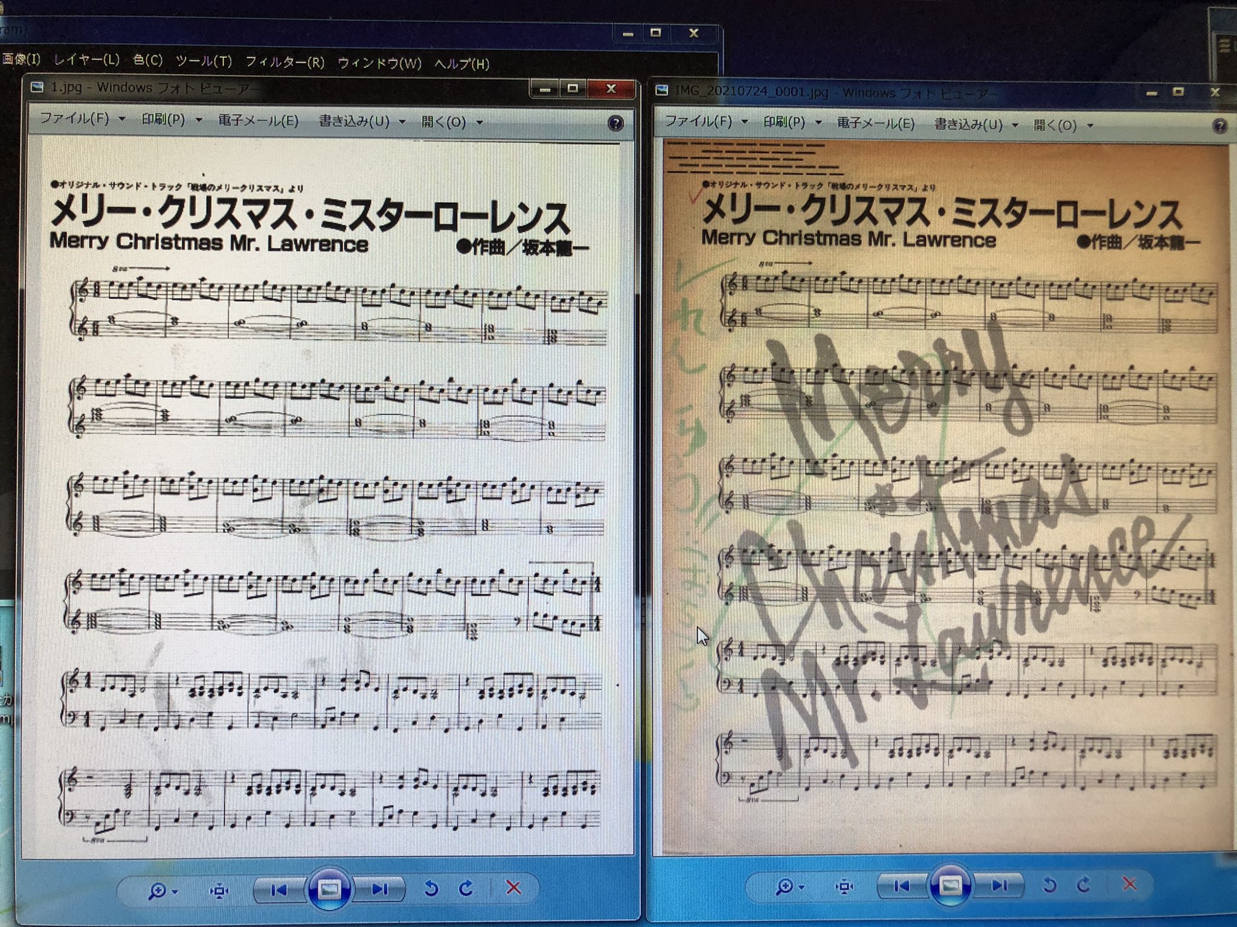The image size is (1237, 927).
Task: Open レイヤー(L) menu in background editor
Action: (x=86, y=60)
